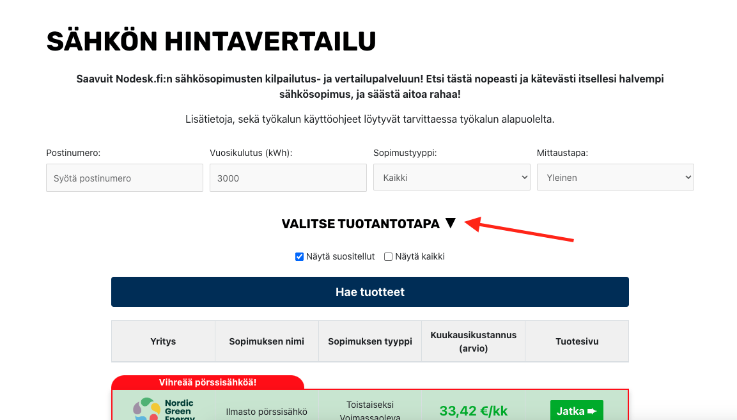Click the red Vihreää pörssisähköä badge

(207, 382)
